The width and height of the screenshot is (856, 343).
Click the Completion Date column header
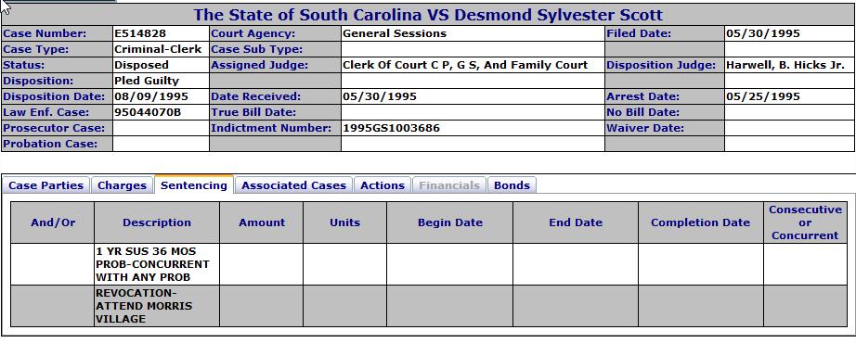coord(700,222)
